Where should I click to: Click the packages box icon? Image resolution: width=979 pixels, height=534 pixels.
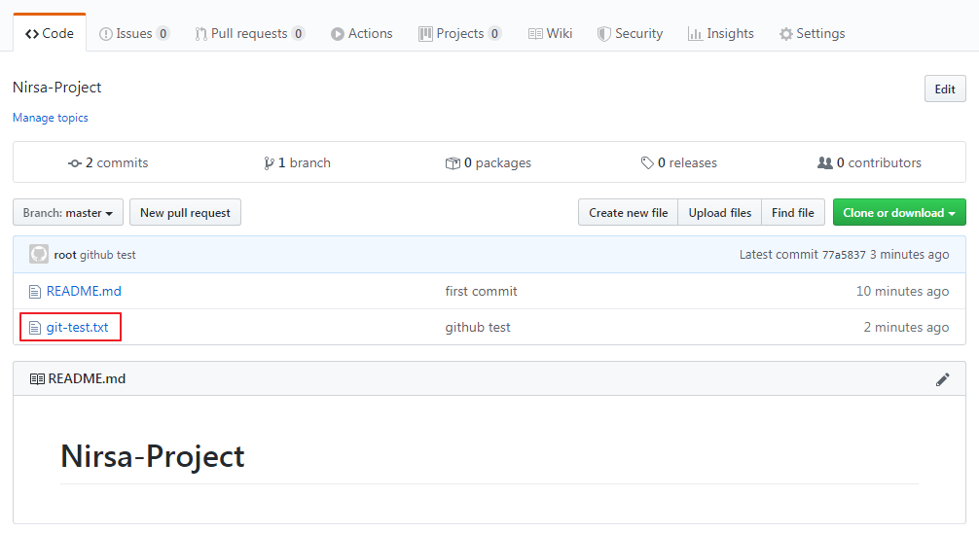(x=453, y=163)
